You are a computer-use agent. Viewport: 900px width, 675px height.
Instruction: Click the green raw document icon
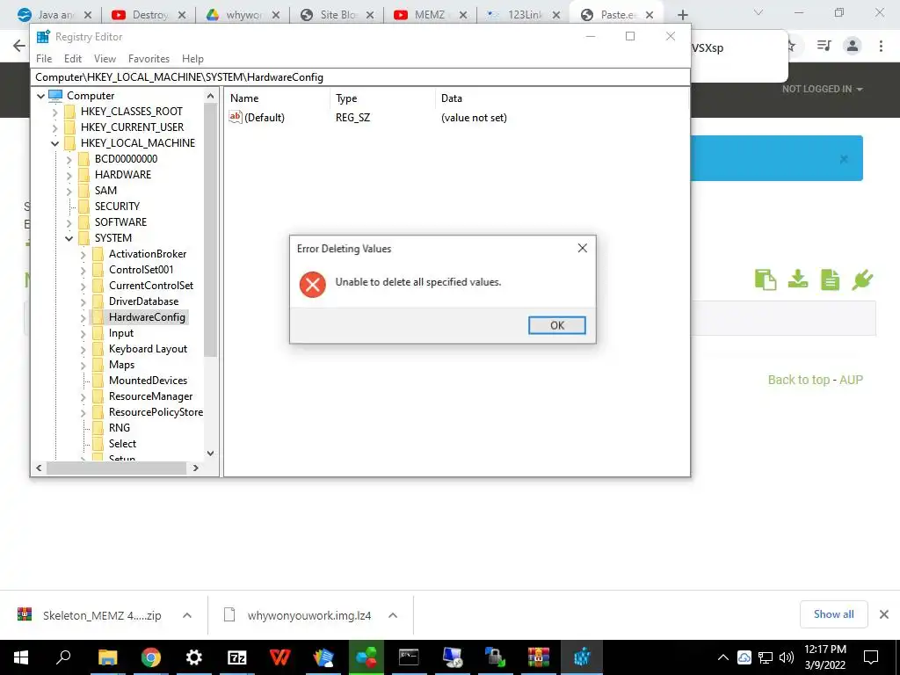(x=830, y=280)
